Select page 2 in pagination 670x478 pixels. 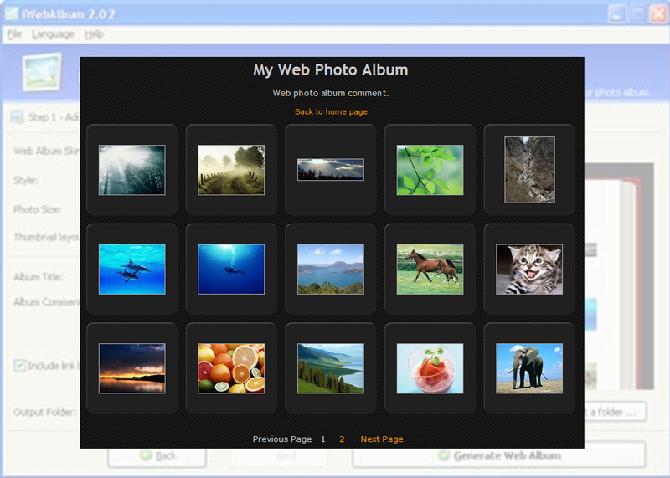[342, 439]
